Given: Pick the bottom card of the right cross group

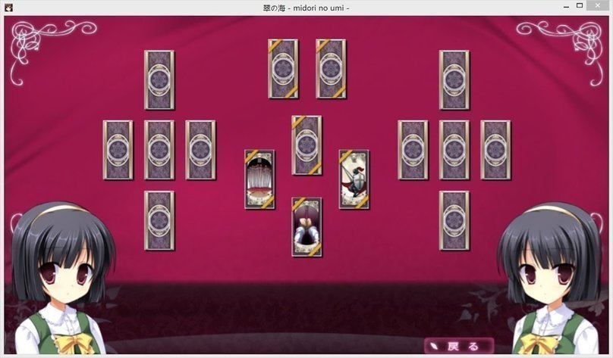Looking at the screenshot, I should 454,220.
